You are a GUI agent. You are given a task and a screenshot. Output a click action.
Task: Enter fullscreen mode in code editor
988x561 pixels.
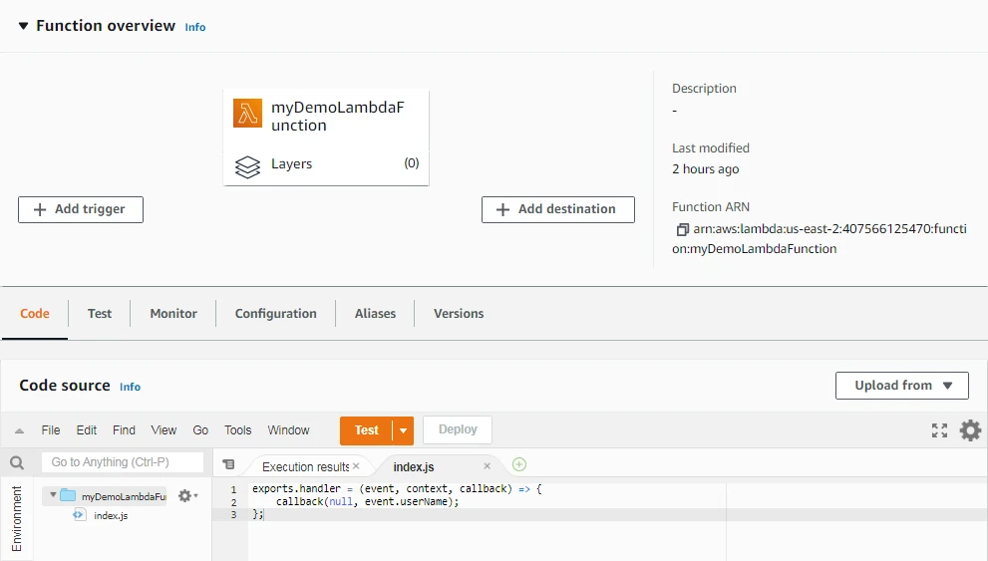939,430
